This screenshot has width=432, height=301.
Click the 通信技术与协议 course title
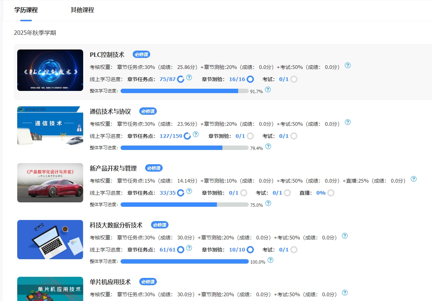tap(110, 111)
